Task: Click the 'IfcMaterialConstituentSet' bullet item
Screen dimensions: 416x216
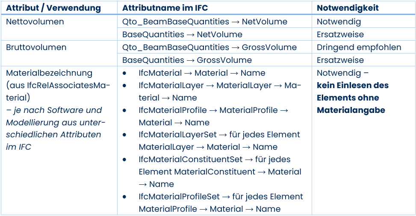Action: point(220,172)
